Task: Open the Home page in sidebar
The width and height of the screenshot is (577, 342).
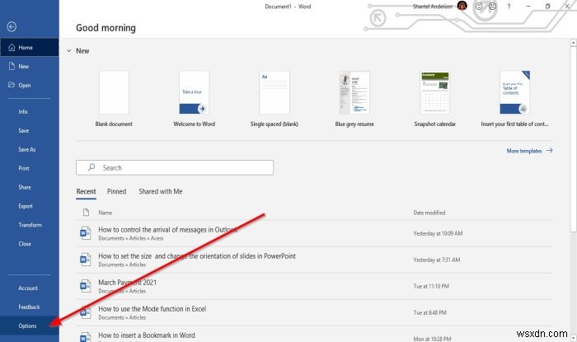Action: [30, 48]
